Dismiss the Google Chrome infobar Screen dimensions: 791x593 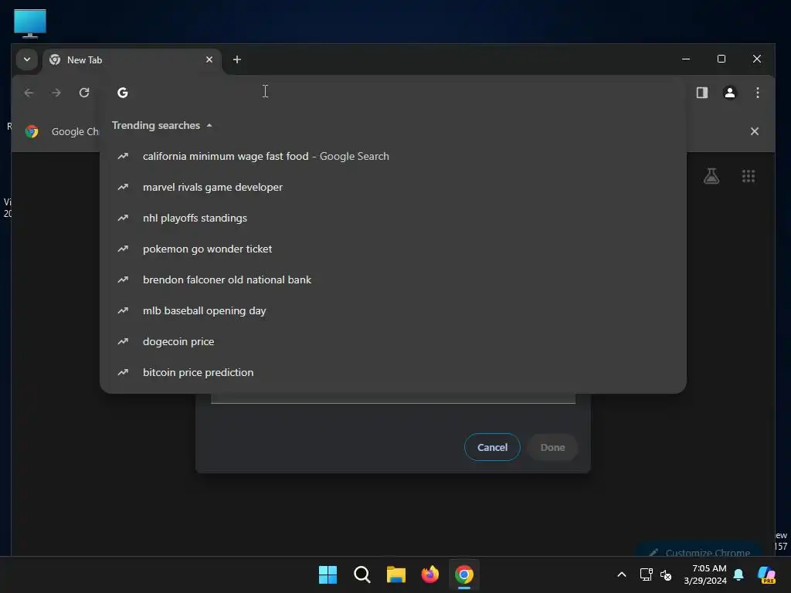coord(754,131)
